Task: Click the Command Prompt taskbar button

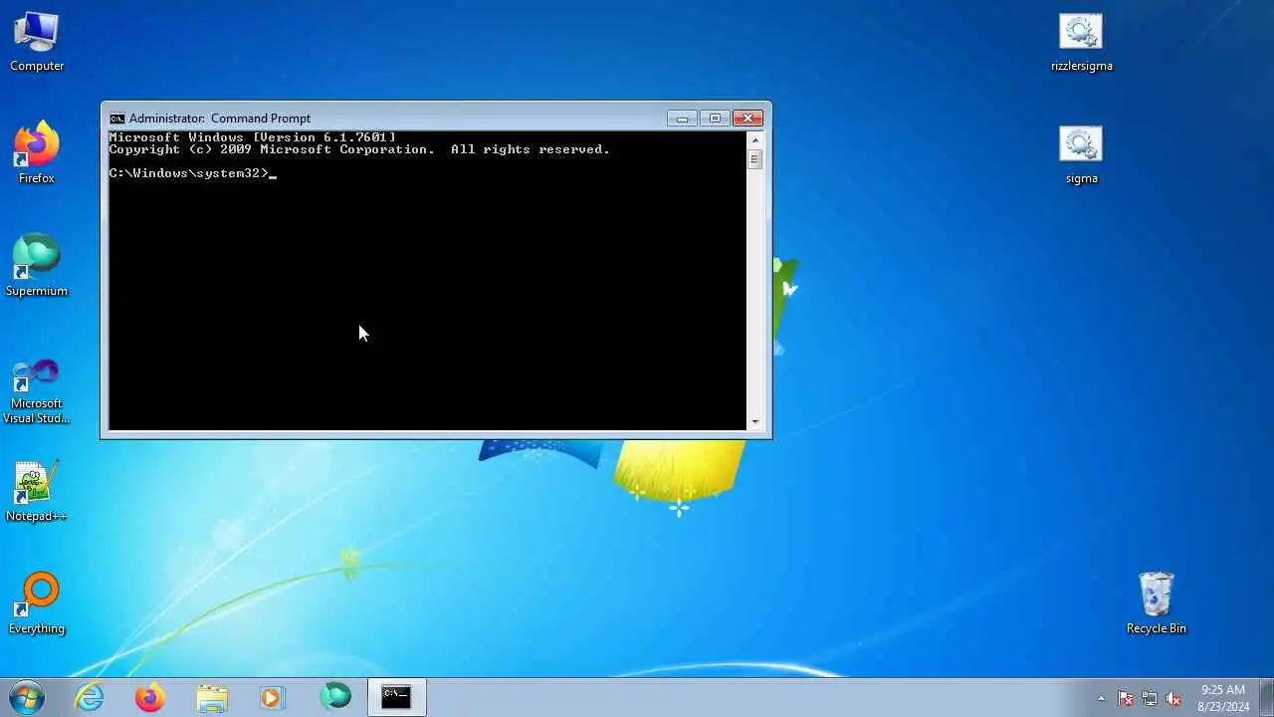Action: pos(396,697)
